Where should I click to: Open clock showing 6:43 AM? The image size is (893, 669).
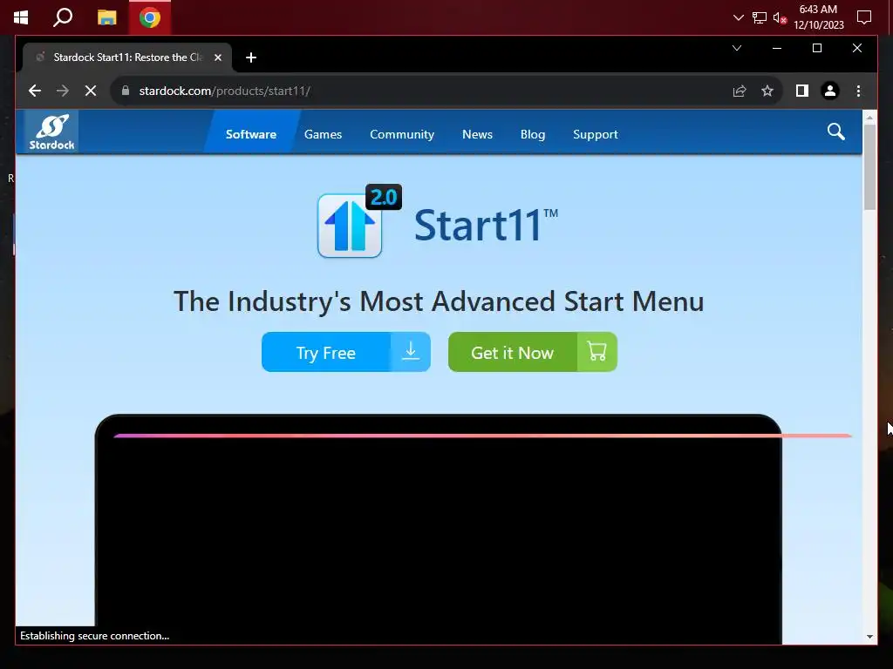coord(818,17)
